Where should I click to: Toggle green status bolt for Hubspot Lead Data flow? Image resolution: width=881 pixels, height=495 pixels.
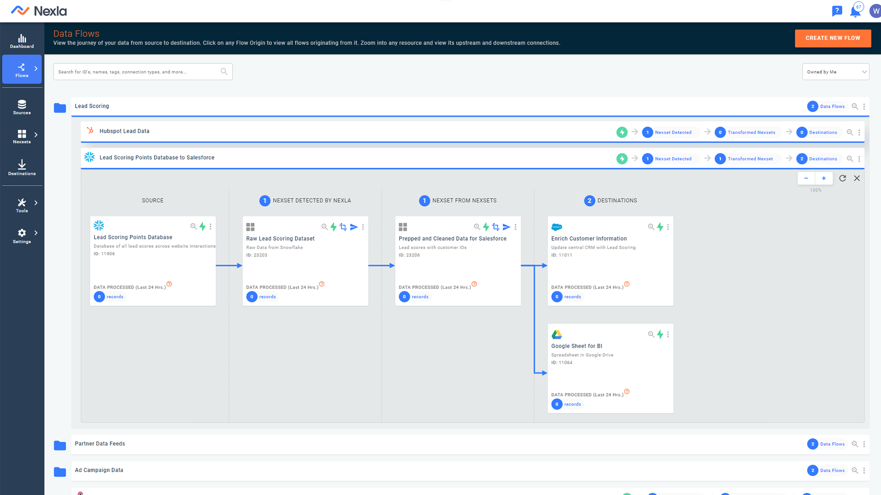pos(622,132)
